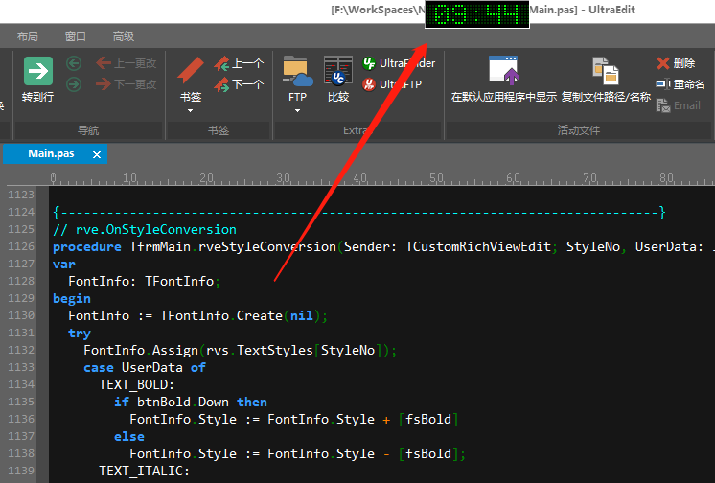Click line number 1134 in gutter

21,384
